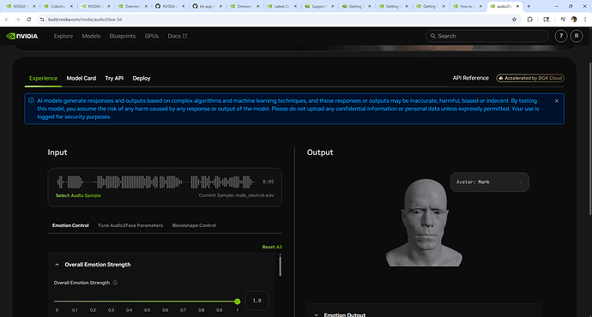Open the Avatar: Mark dropdown

[490, 182]
